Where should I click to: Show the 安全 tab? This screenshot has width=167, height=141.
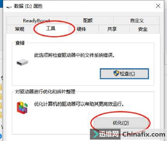(143, 29)
